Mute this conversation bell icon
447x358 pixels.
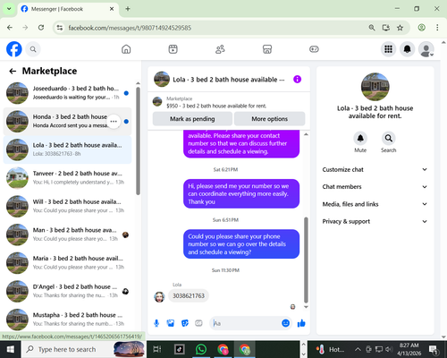click(360, 139)
